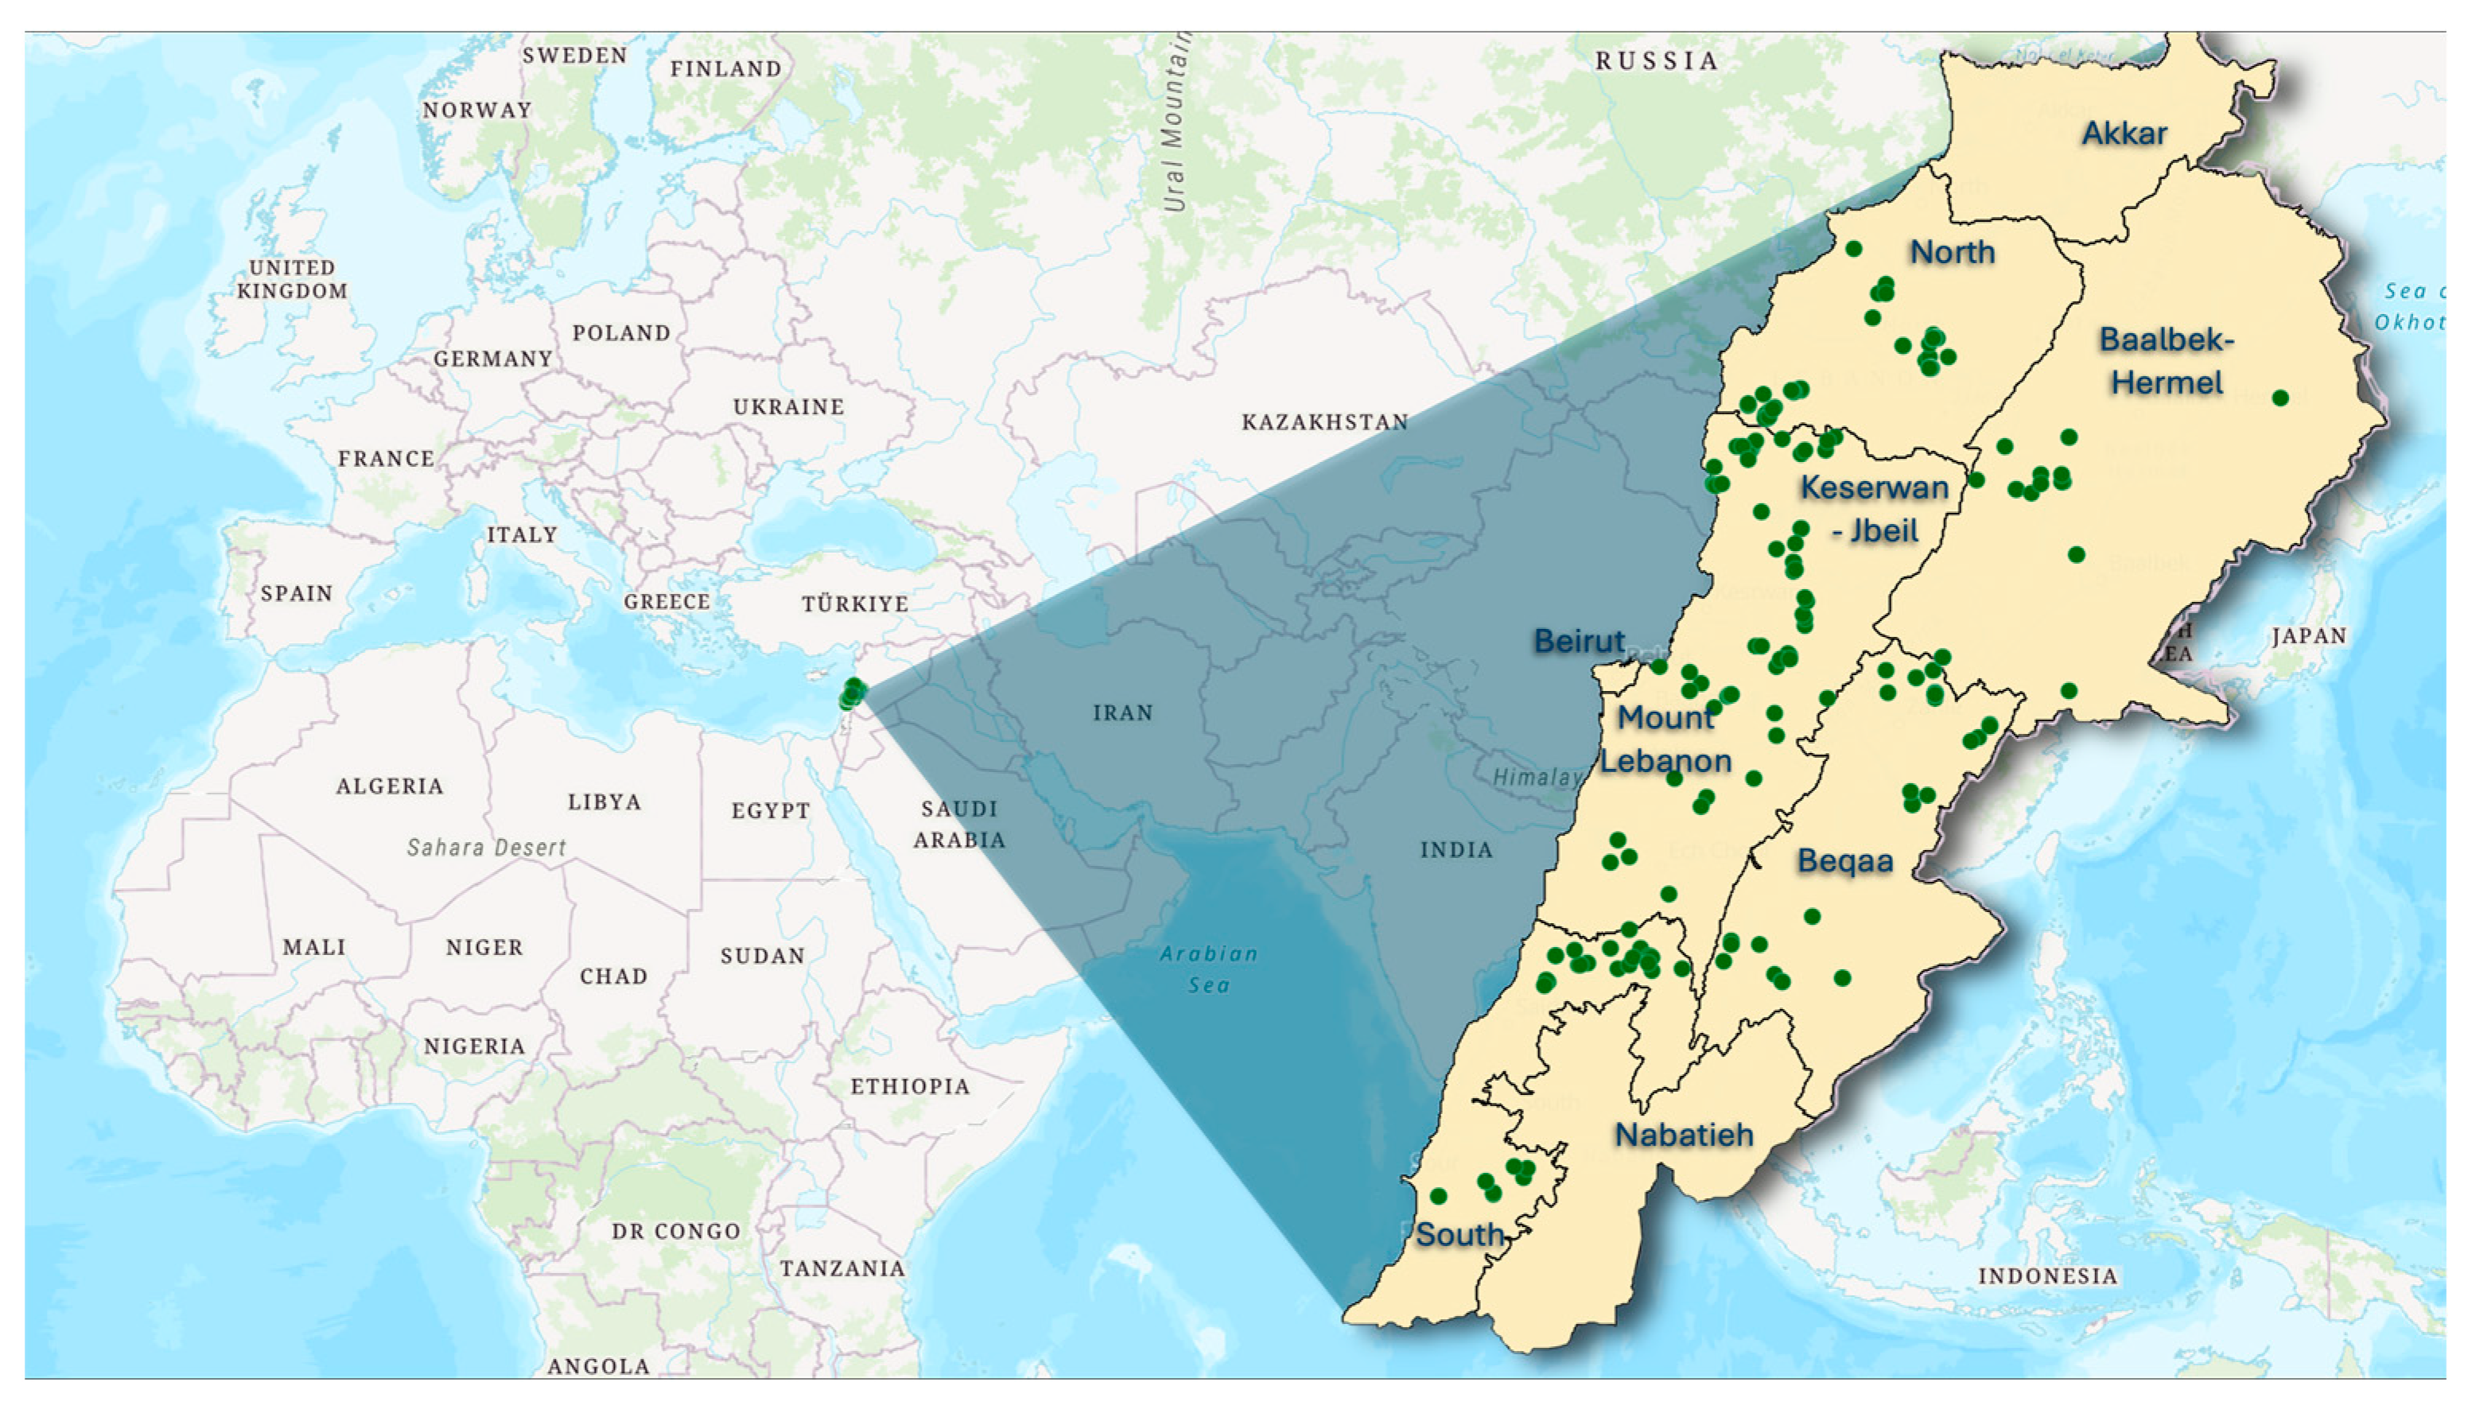Click the Keserwan - Jbeil label
Viewport: 2468px width, 1413px height.
1874,507
